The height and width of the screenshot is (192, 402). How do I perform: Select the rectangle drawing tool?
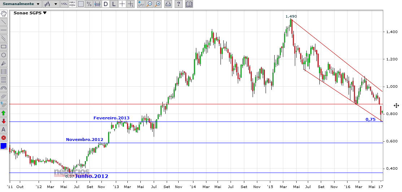[4, 47]
